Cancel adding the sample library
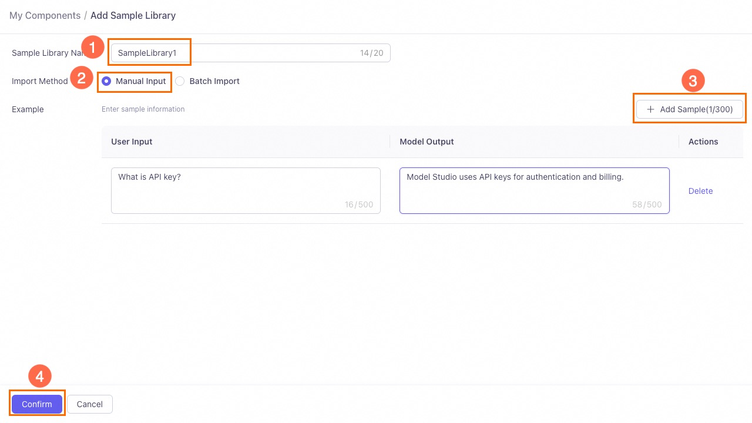 [x=89, y=404]
